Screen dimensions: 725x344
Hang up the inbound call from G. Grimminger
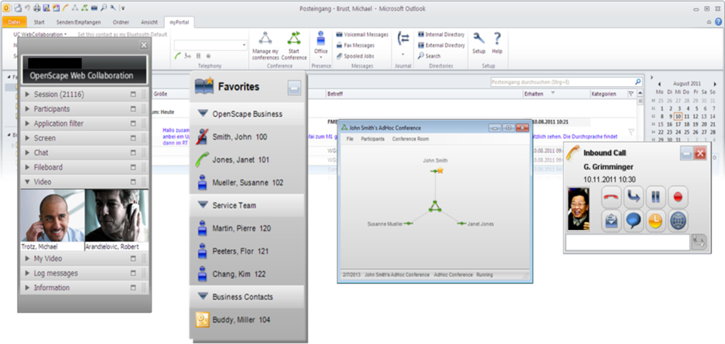pyautogui.click(x=610, y=197)
